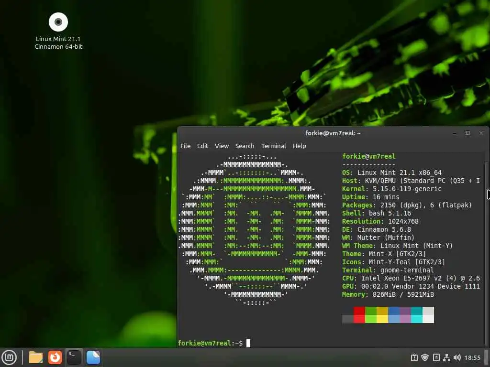
Task: Click the Terminal icon in the panel
Action: coord(74,357)
